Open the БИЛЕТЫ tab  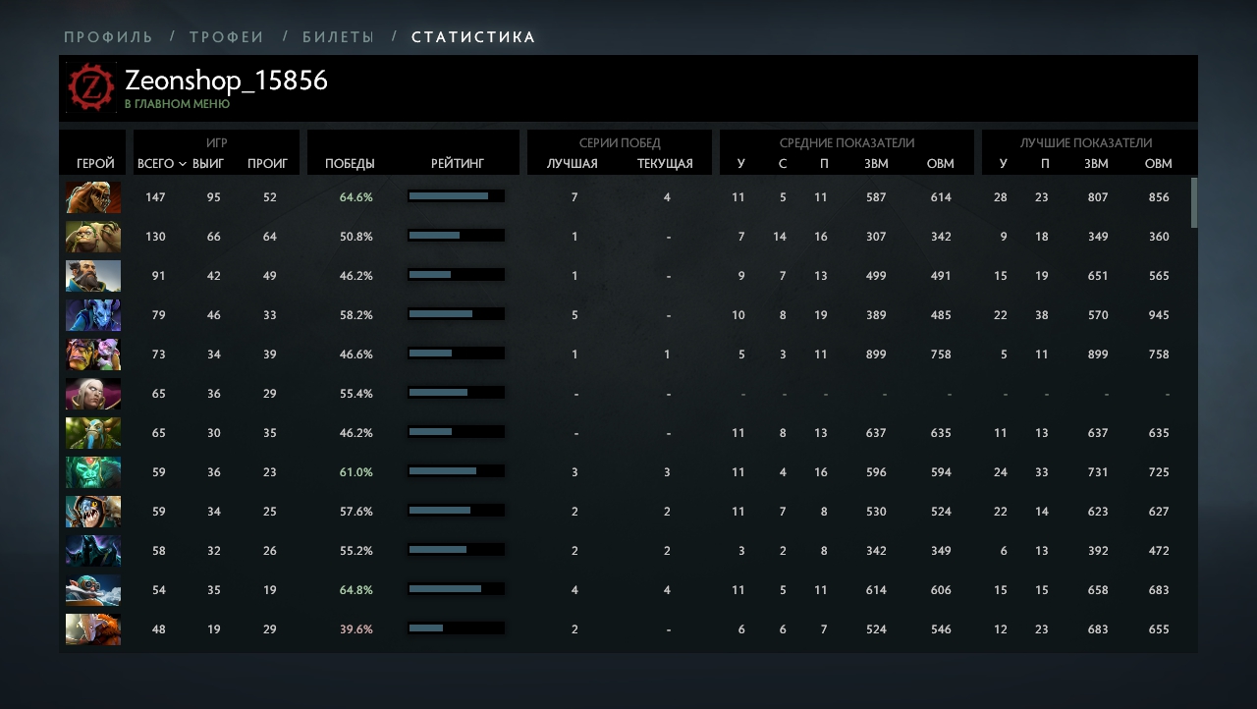339,37
